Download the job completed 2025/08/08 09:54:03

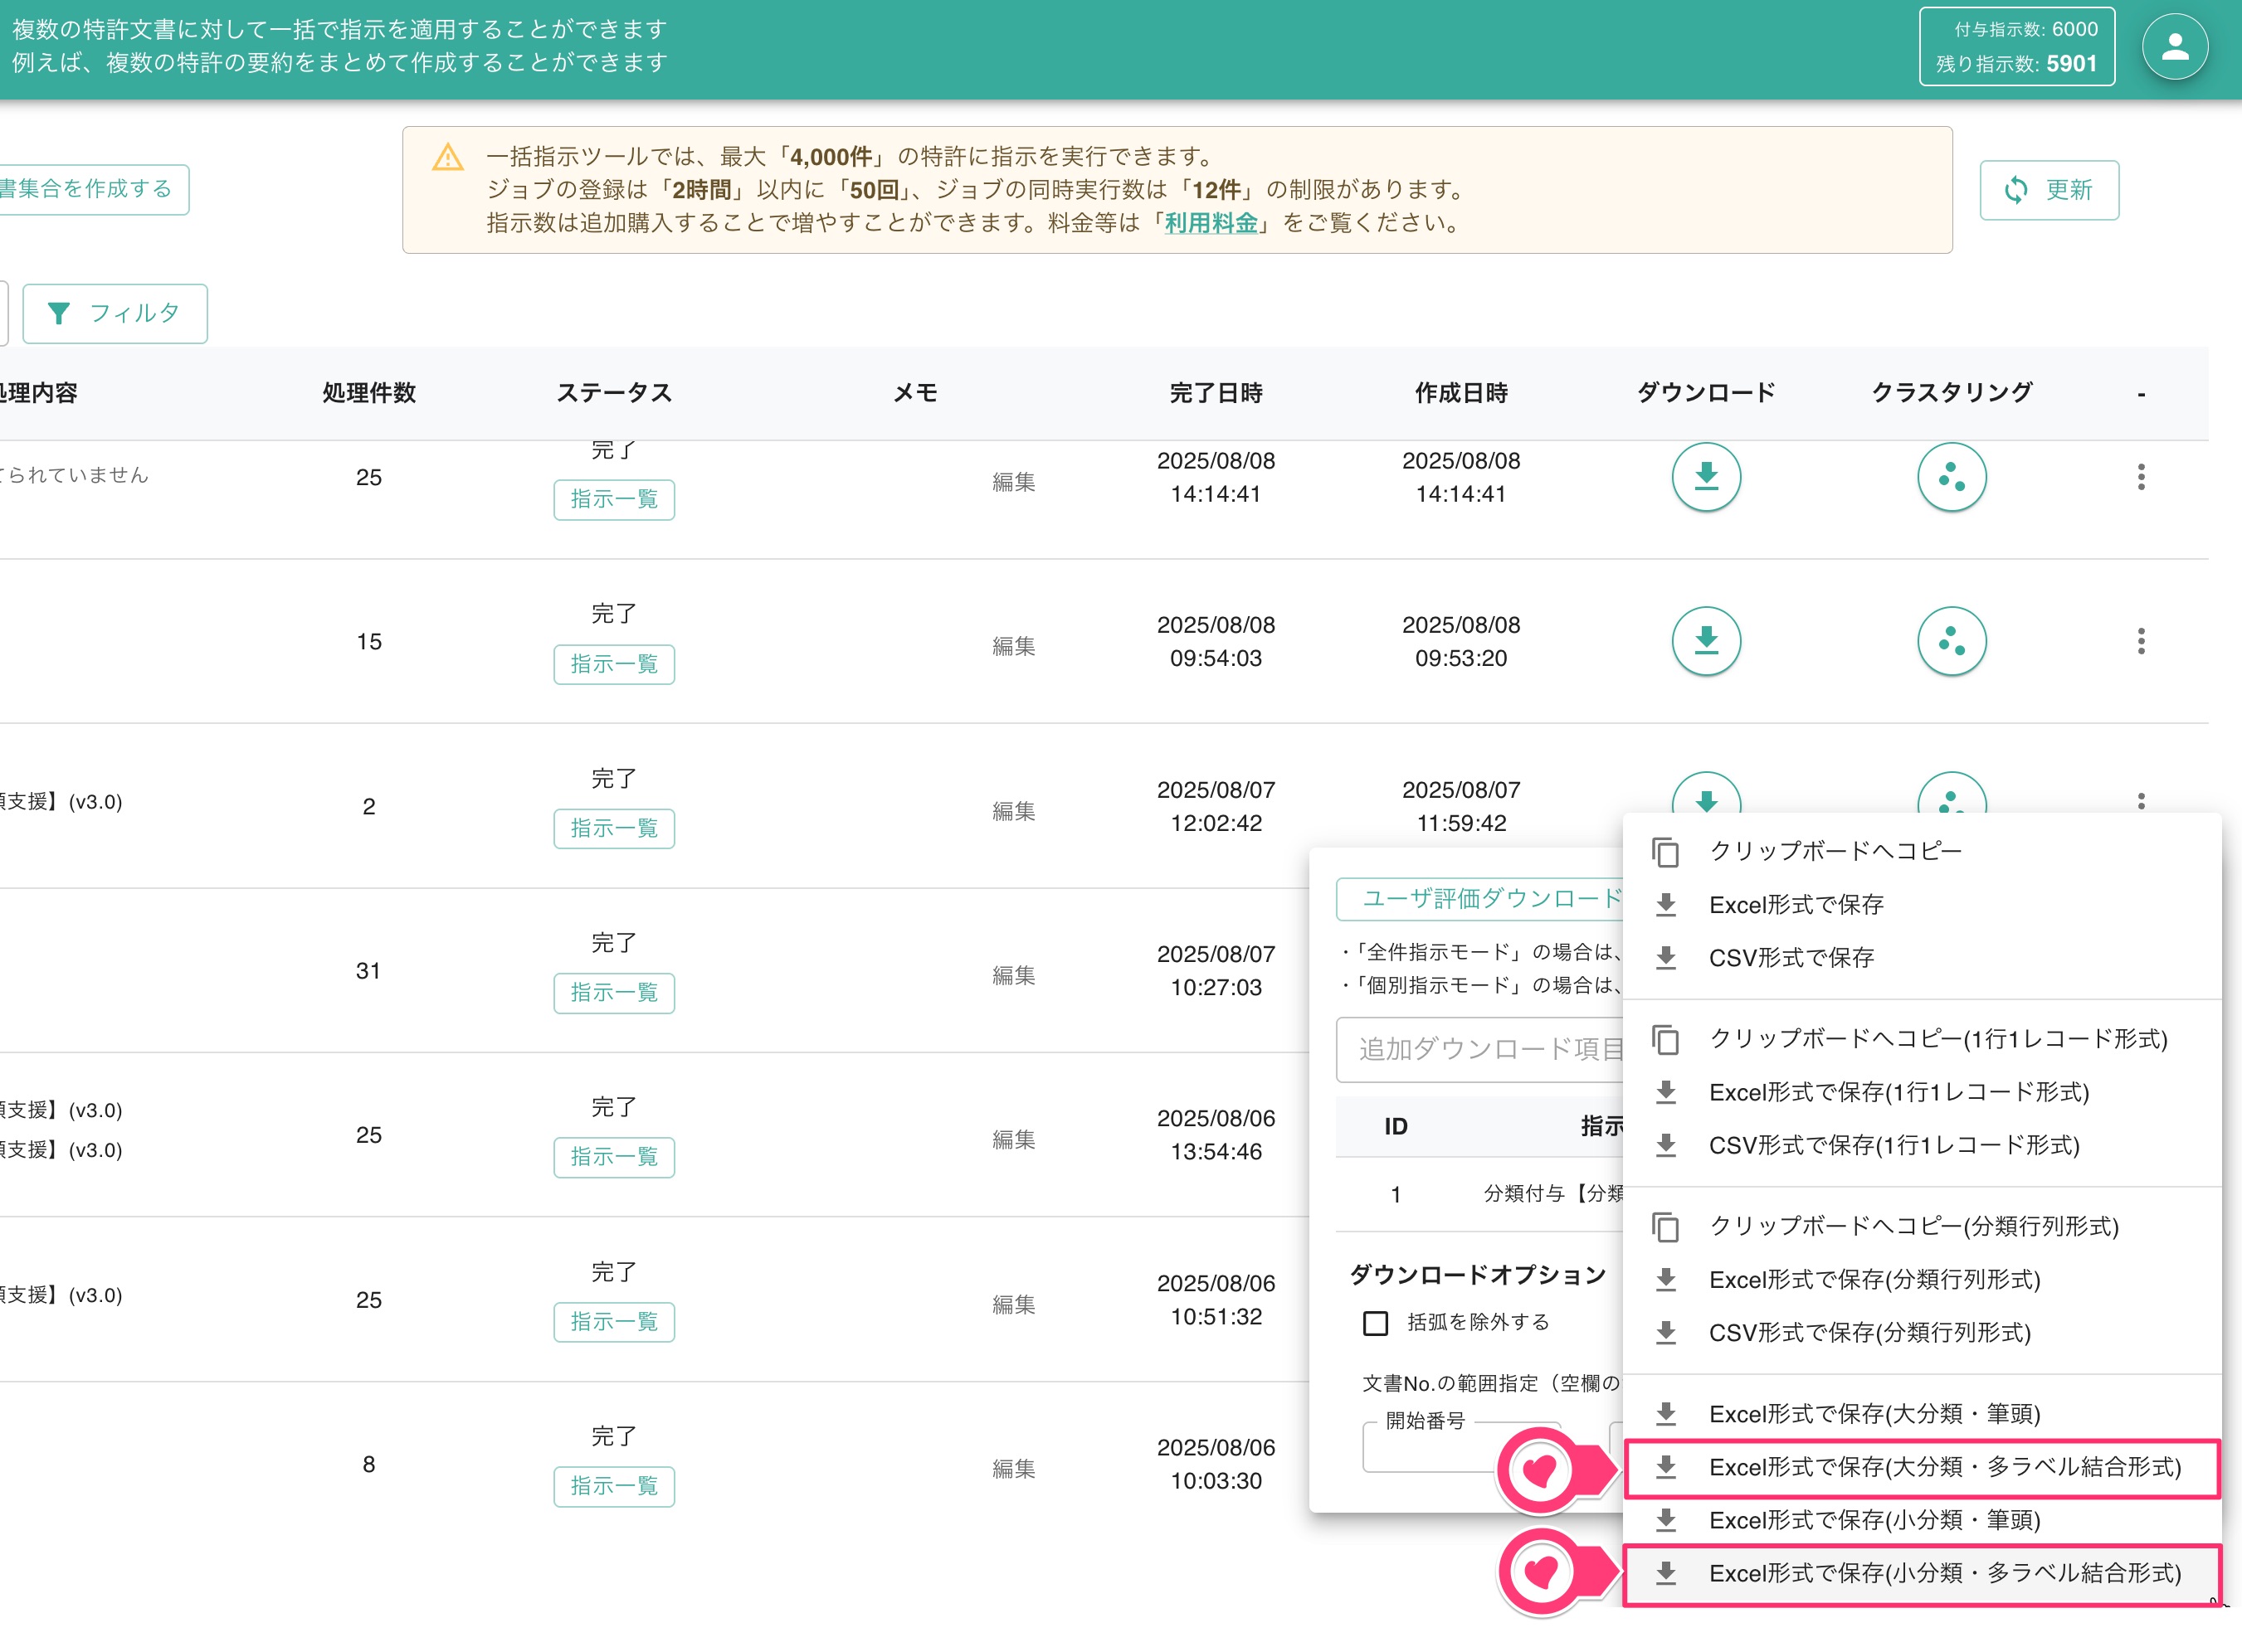[x=1706, y=641]
